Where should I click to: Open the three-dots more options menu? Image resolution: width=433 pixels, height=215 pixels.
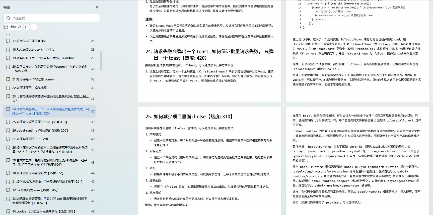pos(34,27)
